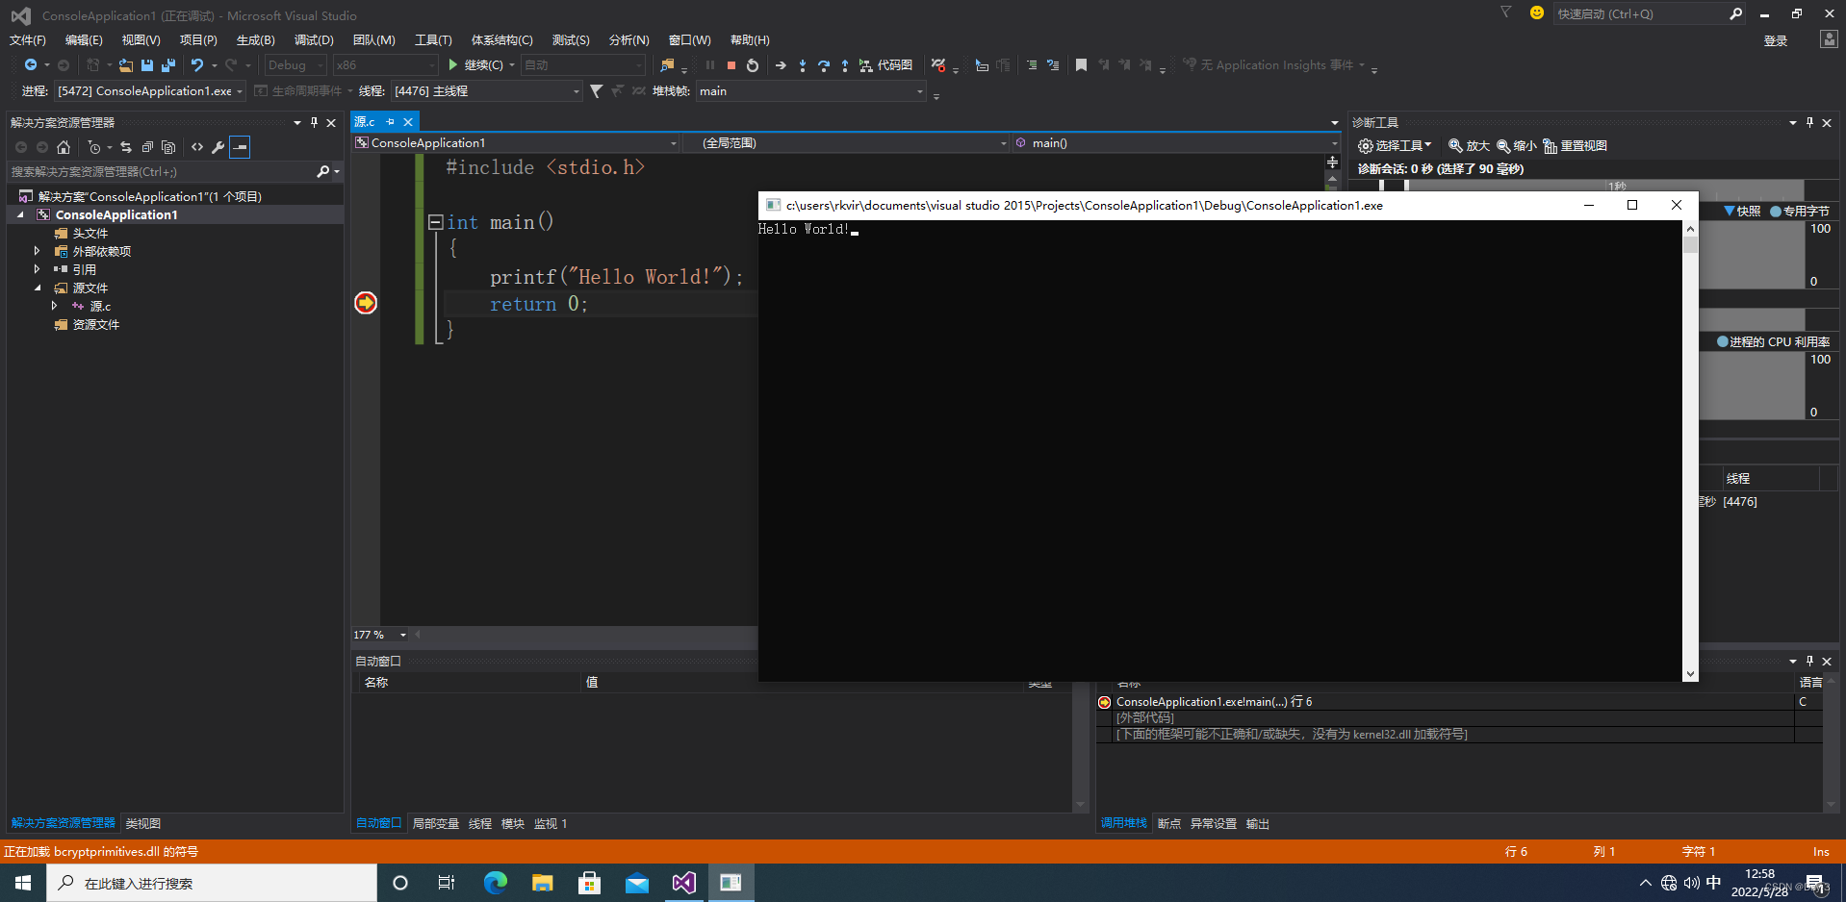Click the filter funnel icon for threads

[597, 91]
